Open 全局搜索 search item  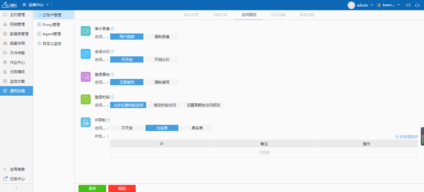[x=16, y=169]
